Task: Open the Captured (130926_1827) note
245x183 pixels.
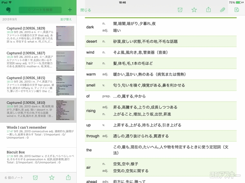Action: (x=38, y=61)
